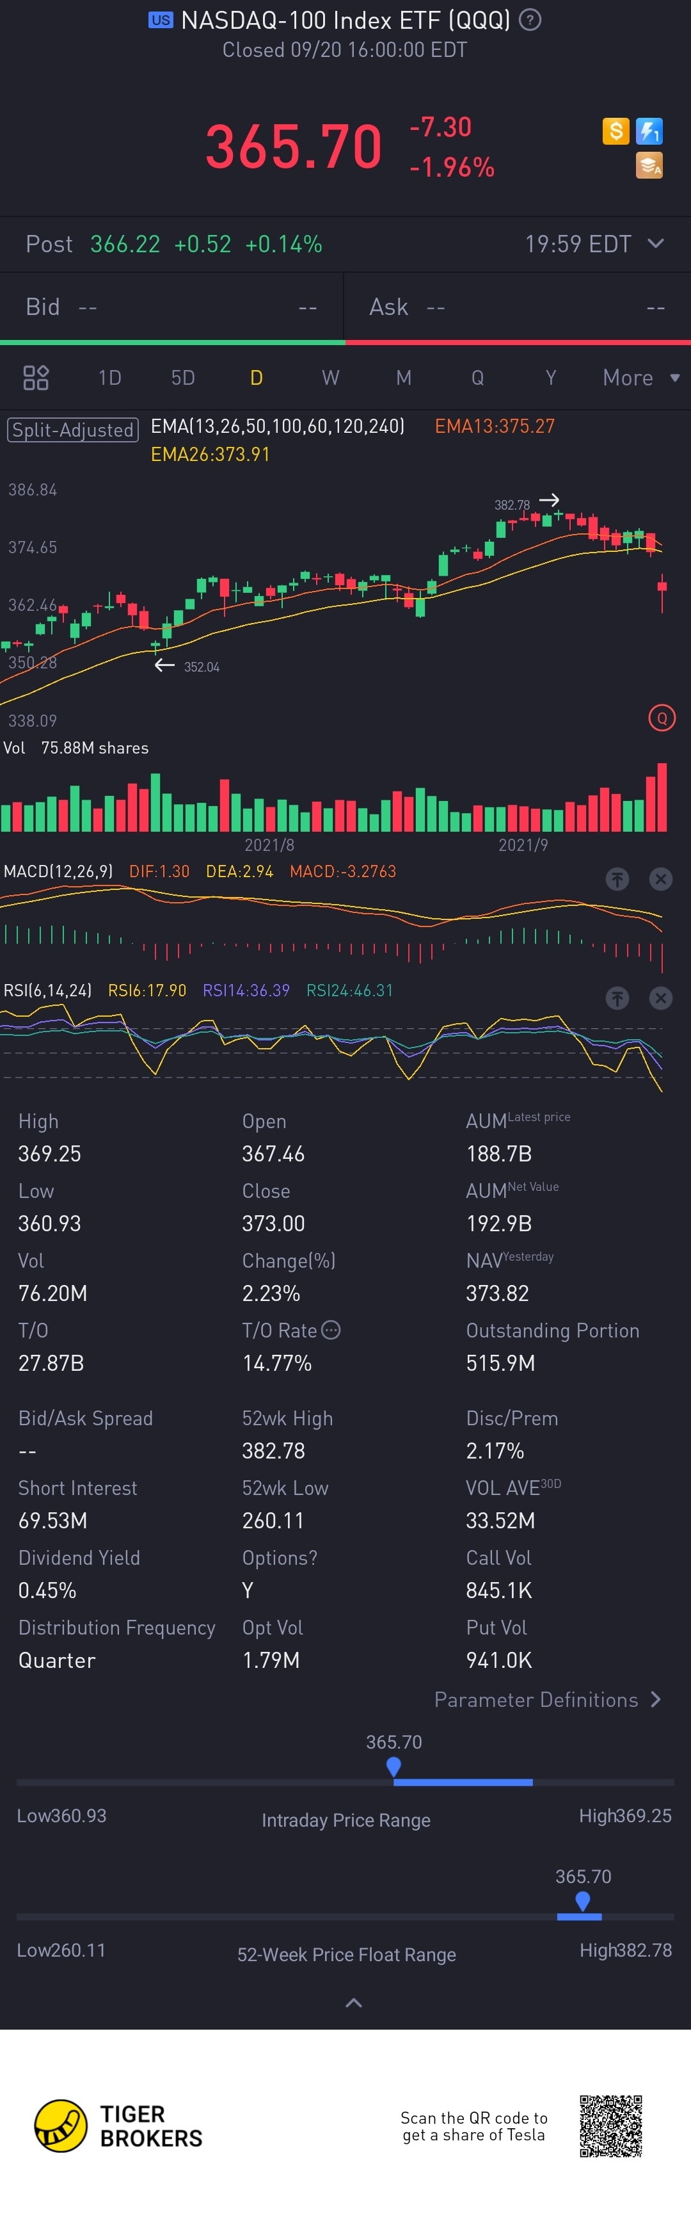Move RSI indicator panel to top
Viewport: 691px width, 2223px height.
617,998
